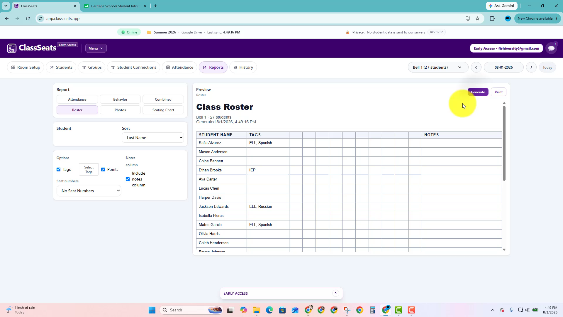Select the Seating Chart report type
The height and width of the screenshot is (317, 563).
163,110
